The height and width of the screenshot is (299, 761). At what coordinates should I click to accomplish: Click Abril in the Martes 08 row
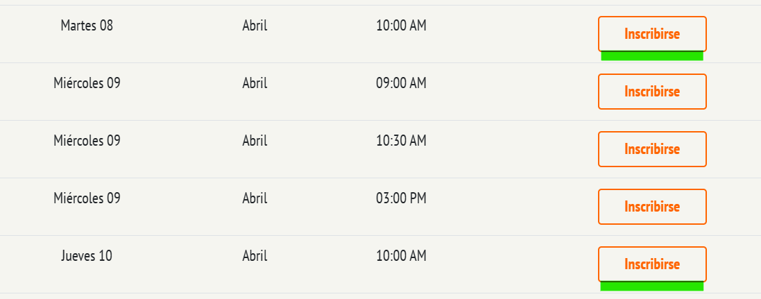pyautogui.click(x=255, y=26)
